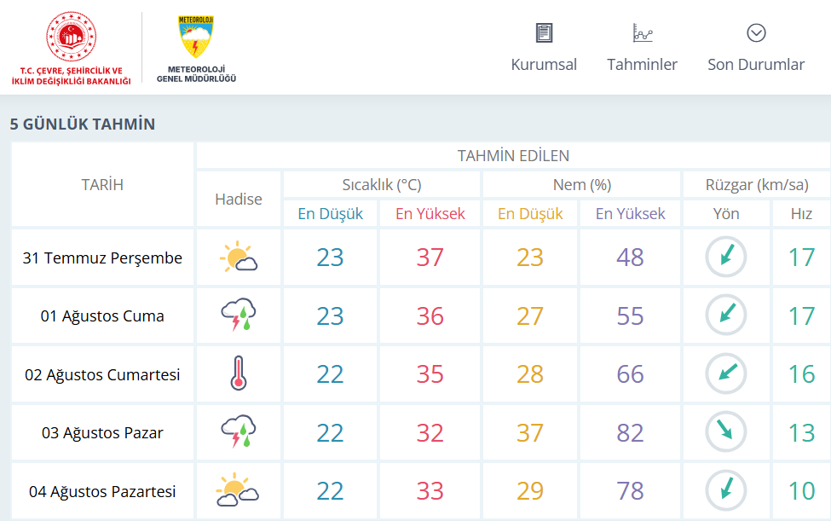This screenshot has height=521, width=831.
Task: Click the Tahminler chart icon
Action: [x=643, y=33]
